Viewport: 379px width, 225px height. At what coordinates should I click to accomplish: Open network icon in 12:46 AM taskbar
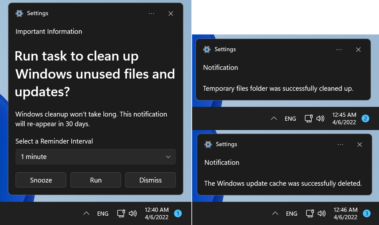coord(310,213)
